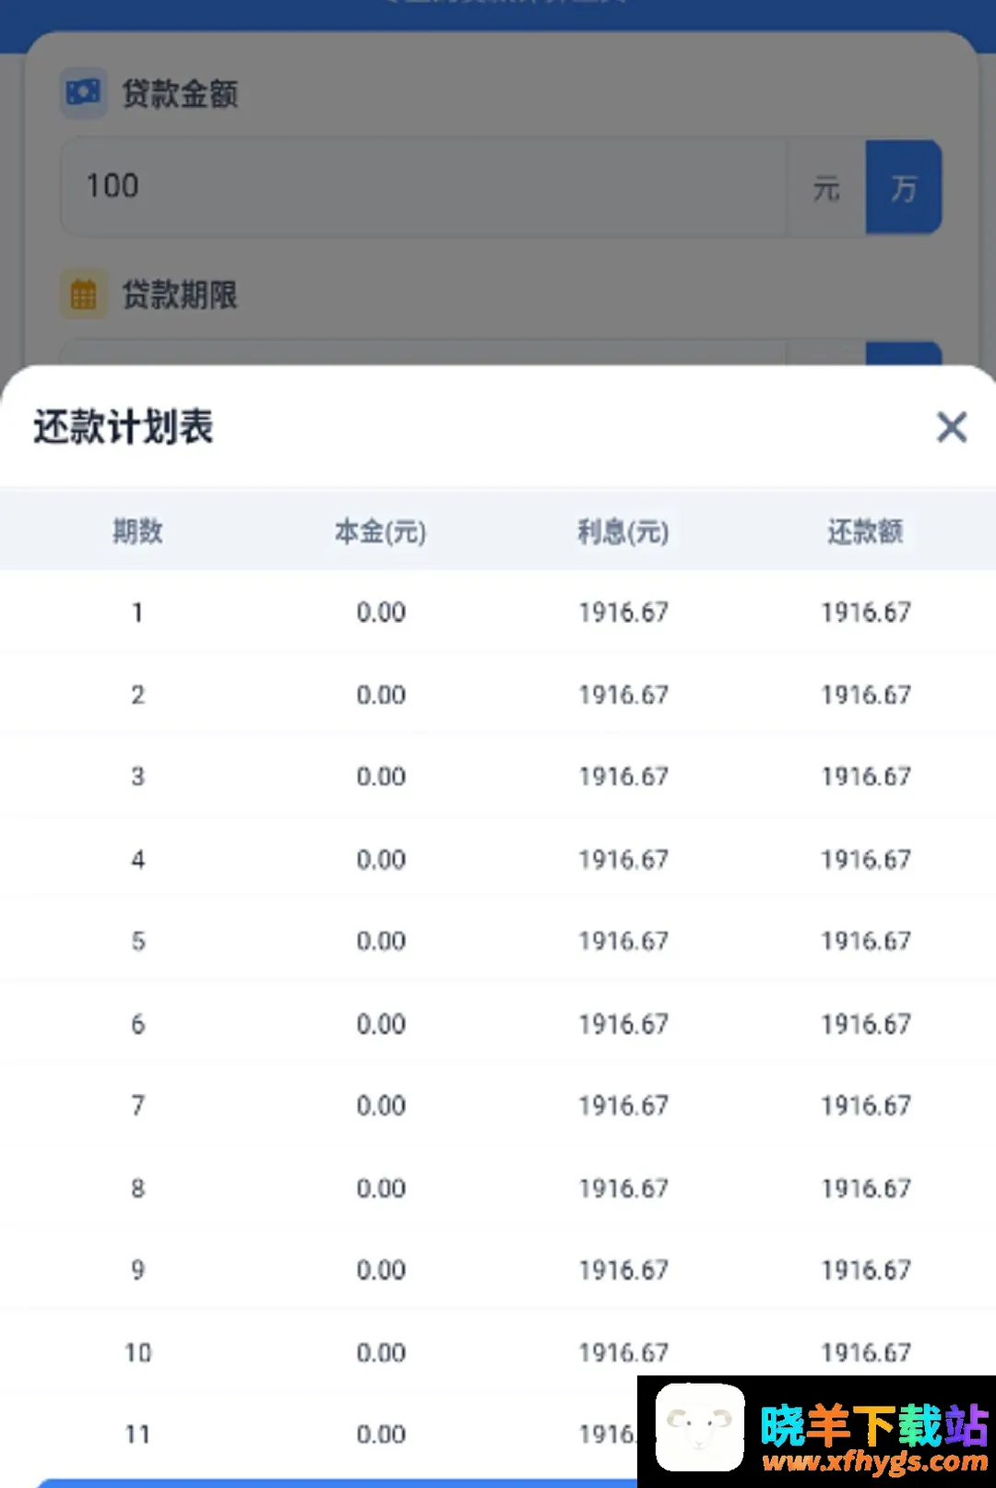Click the 还款计划表 title text
The height and width of the screenshot is (1488, 996).
[x=124, y=427]
